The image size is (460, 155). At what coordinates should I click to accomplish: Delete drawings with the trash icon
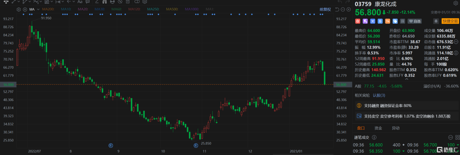click(128, 2)
